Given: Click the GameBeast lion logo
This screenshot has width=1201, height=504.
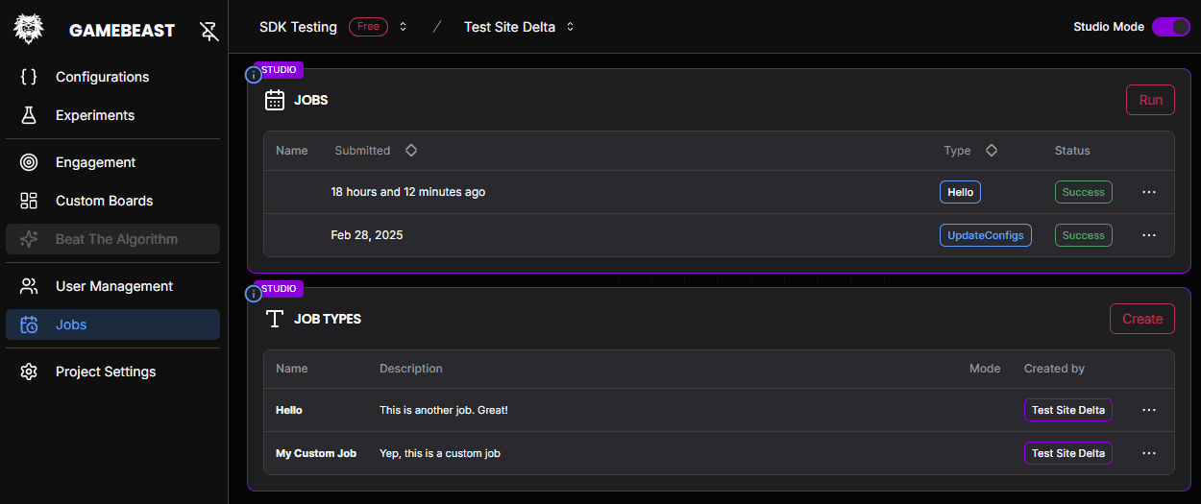Looking at the screenshot, I should point(29,29).
